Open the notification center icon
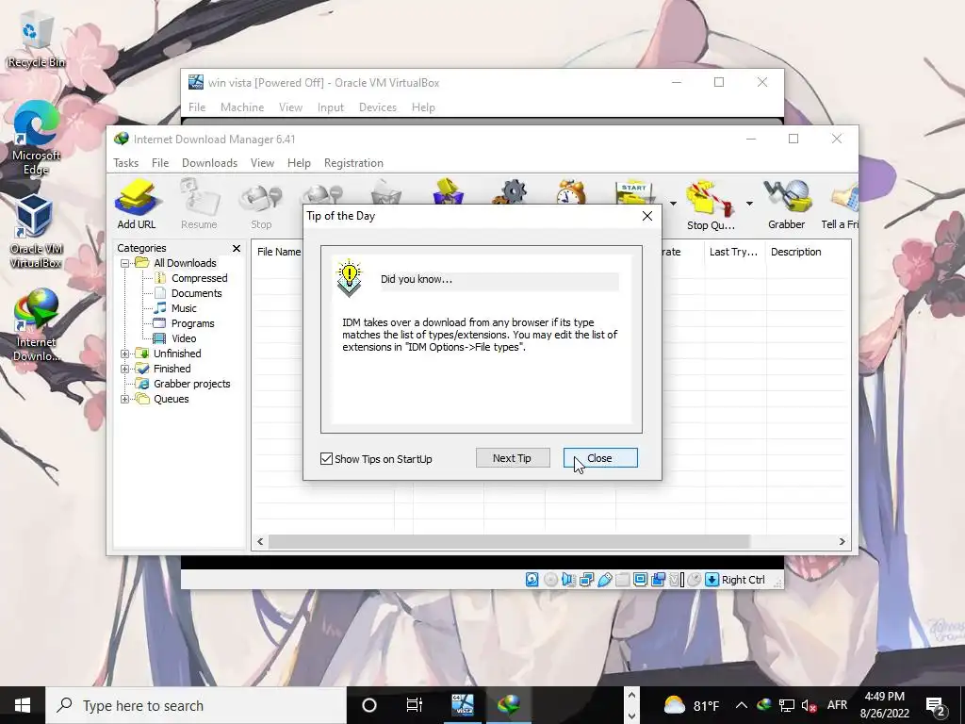 click(x=936, y=705)
